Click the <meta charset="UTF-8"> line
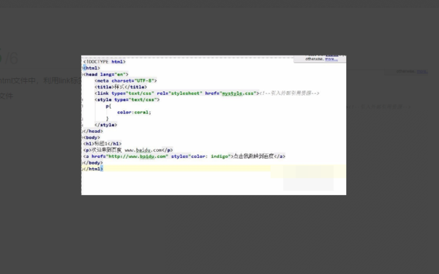The height and width of the screenshot is (274, 439). 126,81
